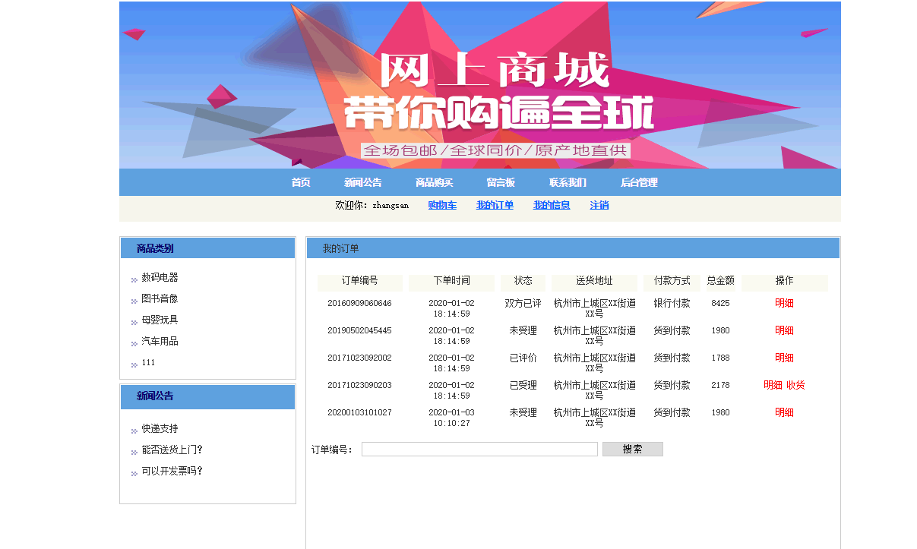Click bullet icon beside 汽车用品
Viewport: 917px width, 549px height.
(x=134, y=344)
